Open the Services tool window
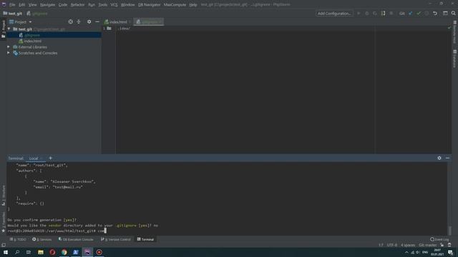 pyautogui.click(x=42, y=240)
